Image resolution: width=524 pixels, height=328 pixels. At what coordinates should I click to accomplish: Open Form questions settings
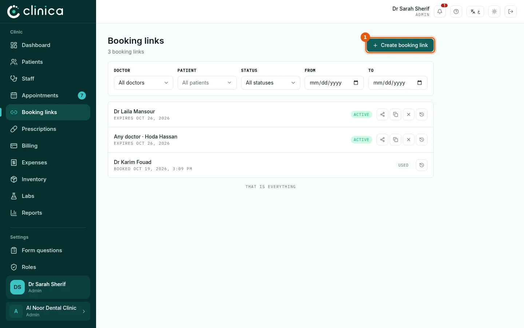[x=48, y=250]
